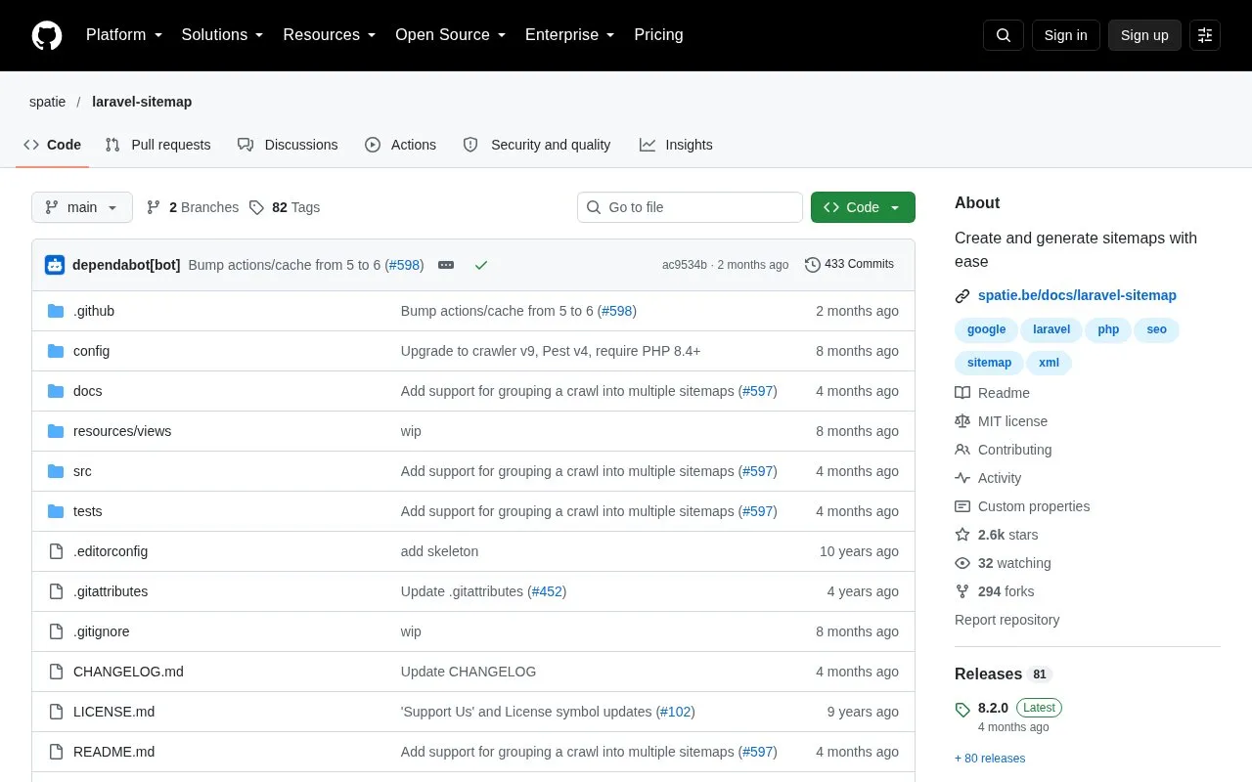Click the MIT license scale icon
The width and height of the screenshot is (1252, 782).
coord(962,421)
